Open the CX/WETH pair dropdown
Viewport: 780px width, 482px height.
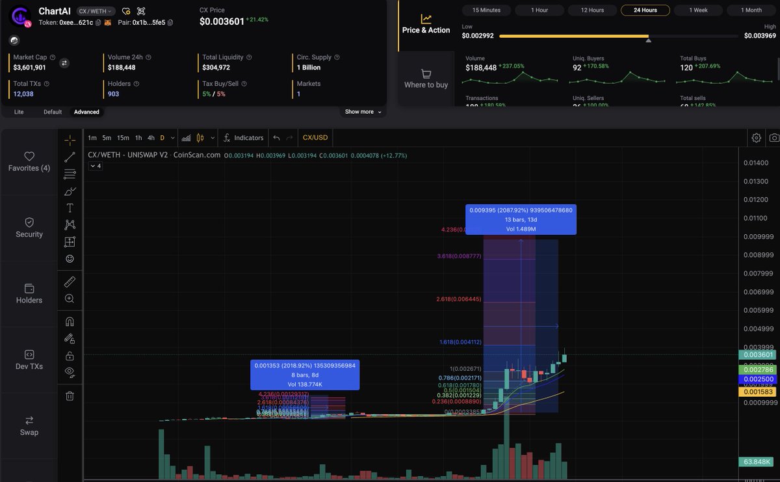pyautogui.click(x=96, y=10)
